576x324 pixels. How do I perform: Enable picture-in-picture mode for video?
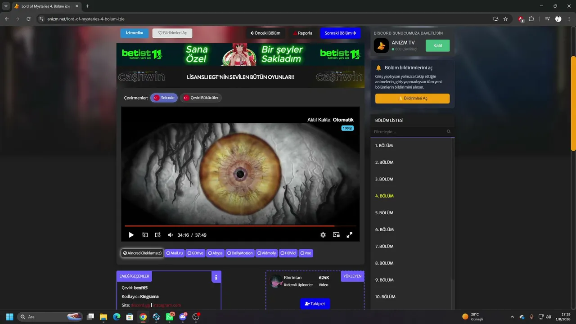click(x=336, y=235)
